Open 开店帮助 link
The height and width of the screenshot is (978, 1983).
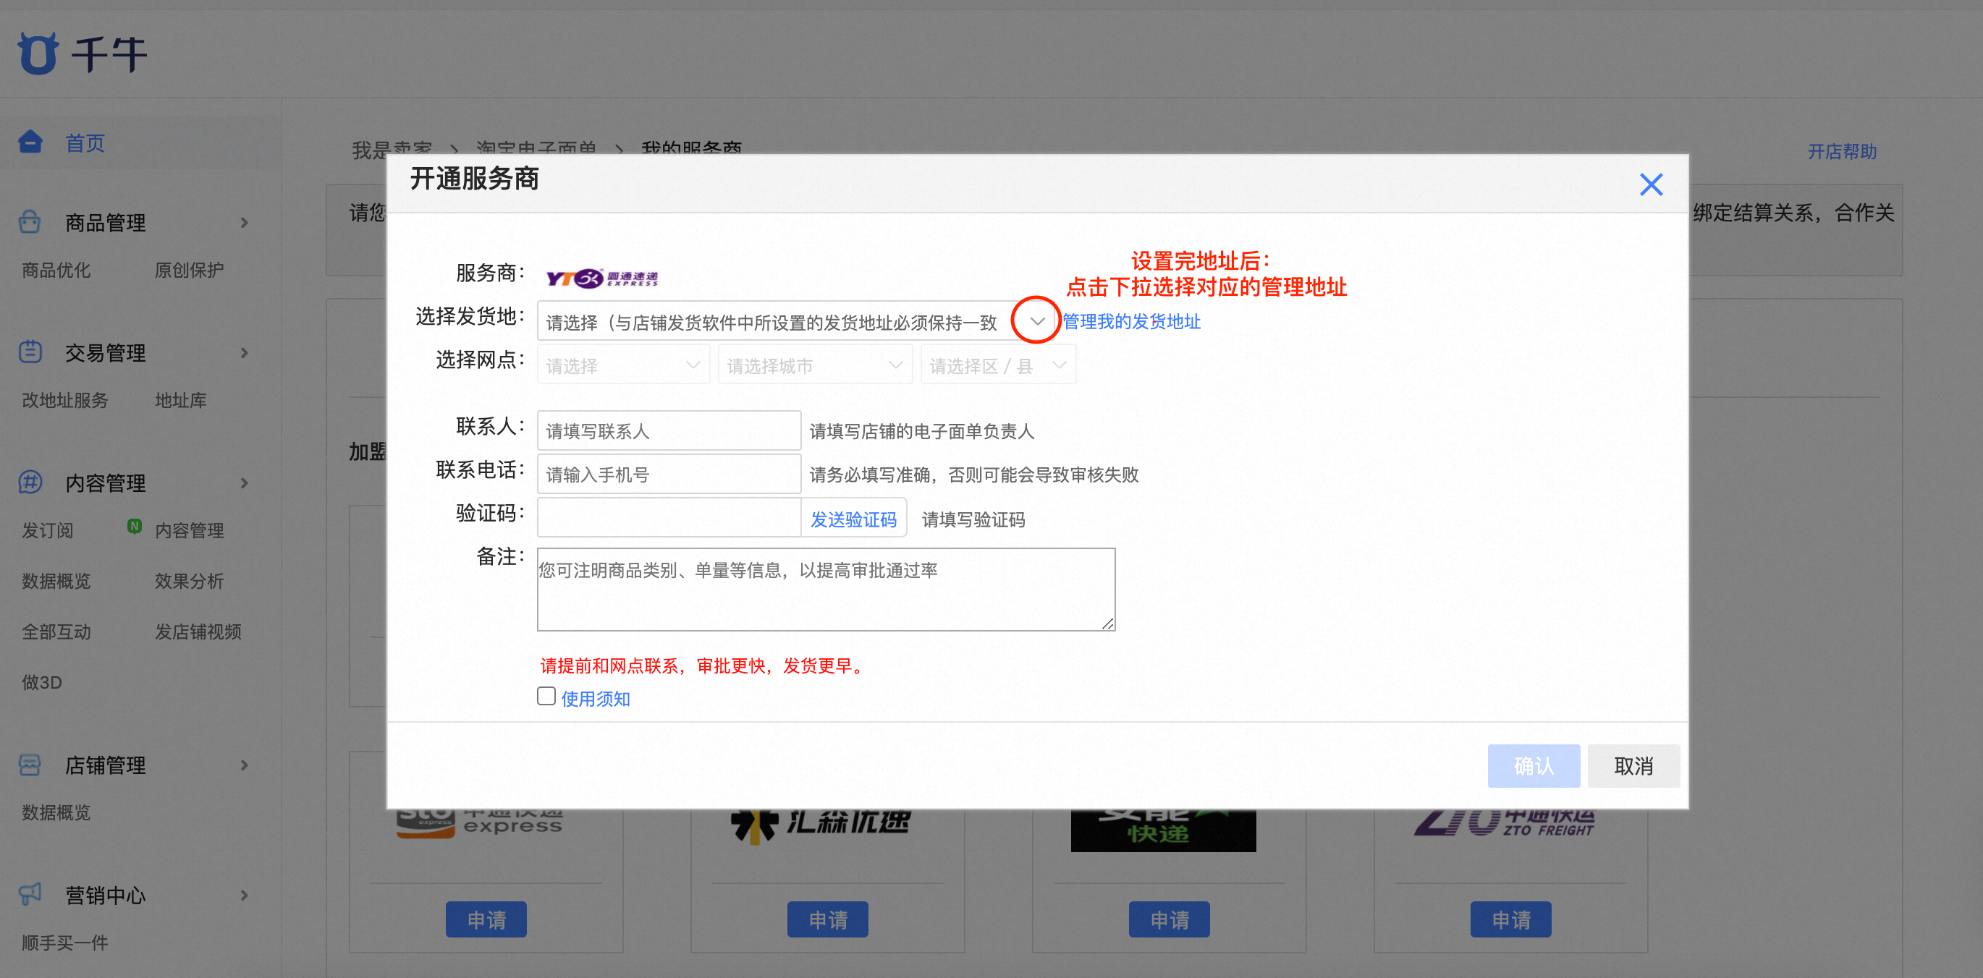tap(1842, 152)
